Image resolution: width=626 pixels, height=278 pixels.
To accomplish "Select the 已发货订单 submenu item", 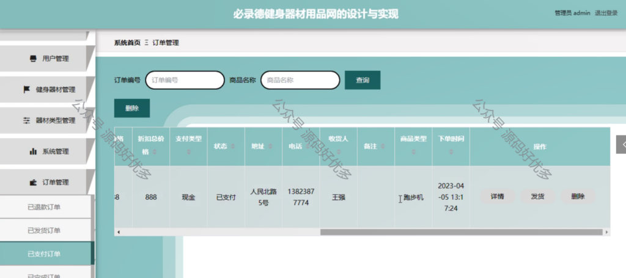I will click(45, 230).
